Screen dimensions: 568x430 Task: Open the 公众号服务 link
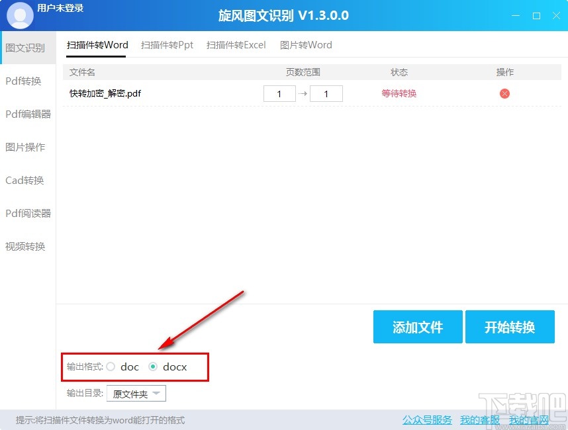(426, 420)
